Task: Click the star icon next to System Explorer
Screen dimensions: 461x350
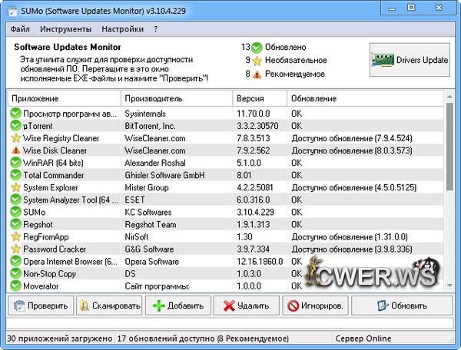Action: pyautogui.click(x=15, y=187)
